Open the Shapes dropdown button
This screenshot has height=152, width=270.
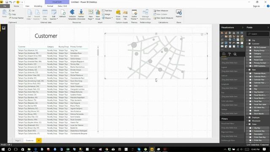pos(107,18)
